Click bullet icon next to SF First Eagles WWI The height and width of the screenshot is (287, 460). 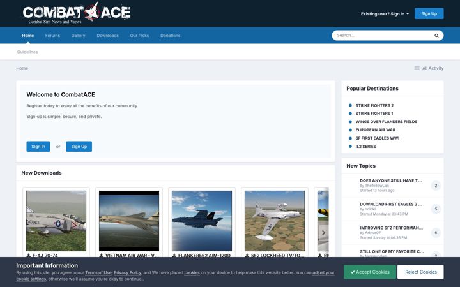[x=350, y=138]
